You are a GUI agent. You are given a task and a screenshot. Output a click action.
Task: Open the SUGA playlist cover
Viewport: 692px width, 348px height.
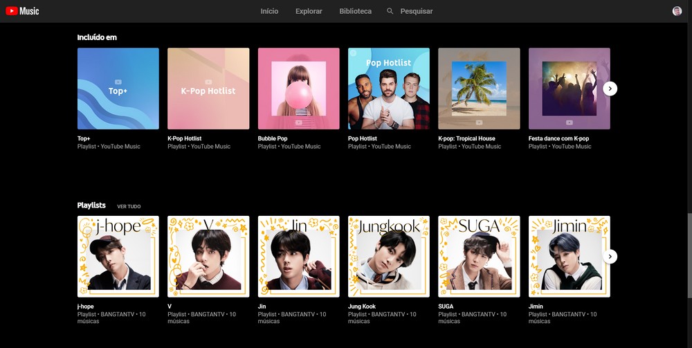(479, 256)
